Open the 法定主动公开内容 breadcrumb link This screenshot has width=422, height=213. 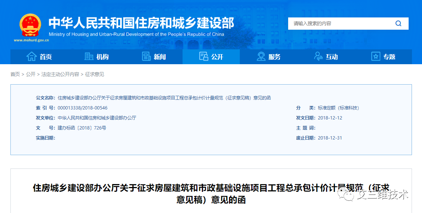point(60,75)
